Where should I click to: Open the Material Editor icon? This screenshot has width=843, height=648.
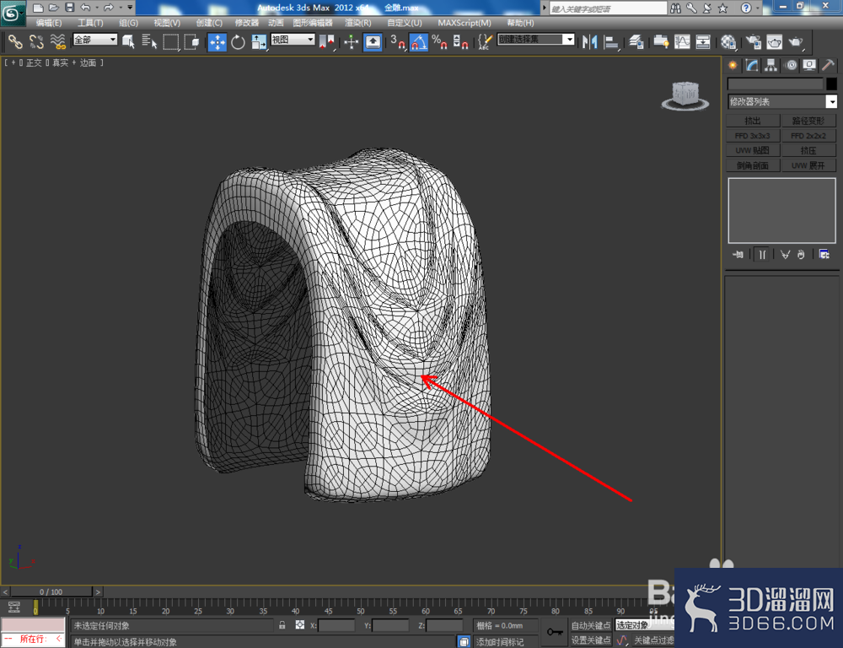728,41
